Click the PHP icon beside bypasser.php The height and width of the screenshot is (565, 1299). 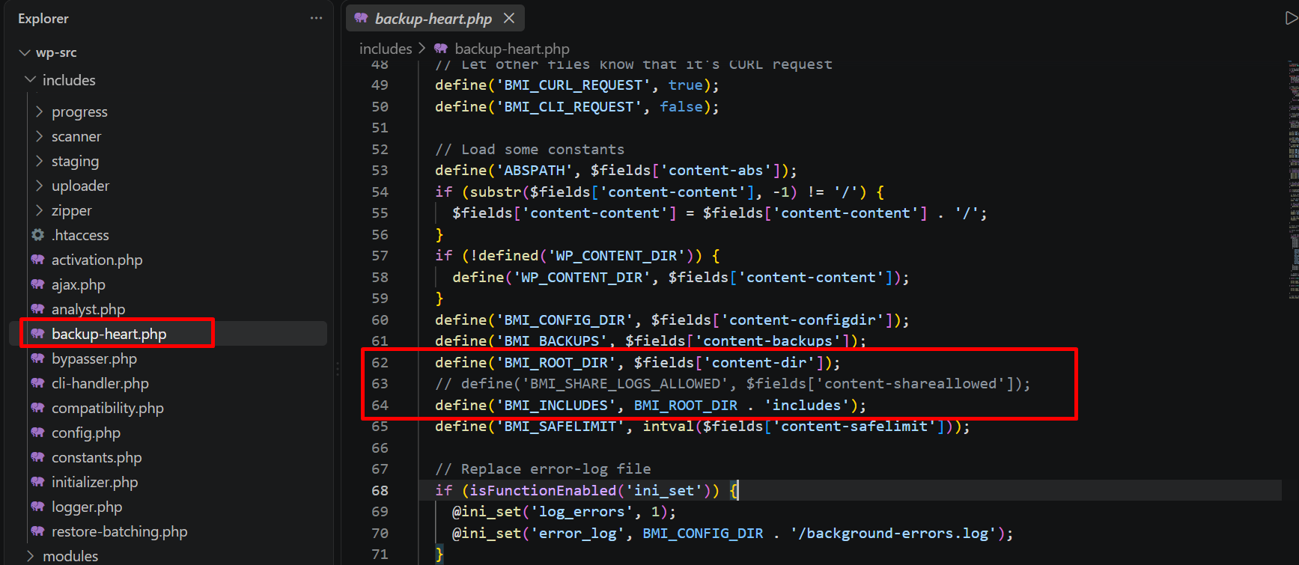[38, 358]
